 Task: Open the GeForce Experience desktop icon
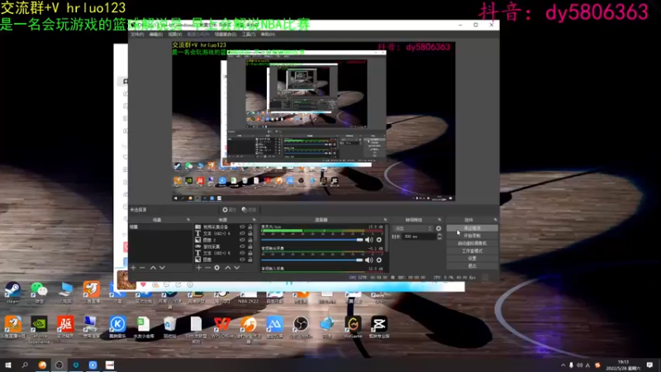(39, 328)
